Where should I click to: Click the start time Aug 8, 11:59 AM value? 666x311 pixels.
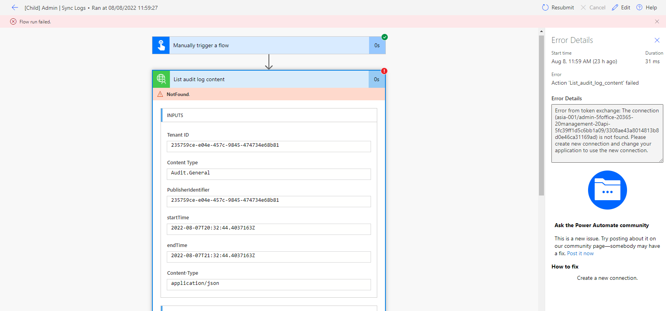point(584,62)
